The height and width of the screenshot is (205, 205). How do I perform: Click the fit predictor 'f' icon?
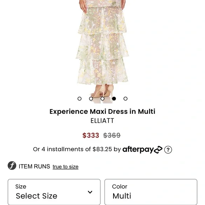click(12, 165)
